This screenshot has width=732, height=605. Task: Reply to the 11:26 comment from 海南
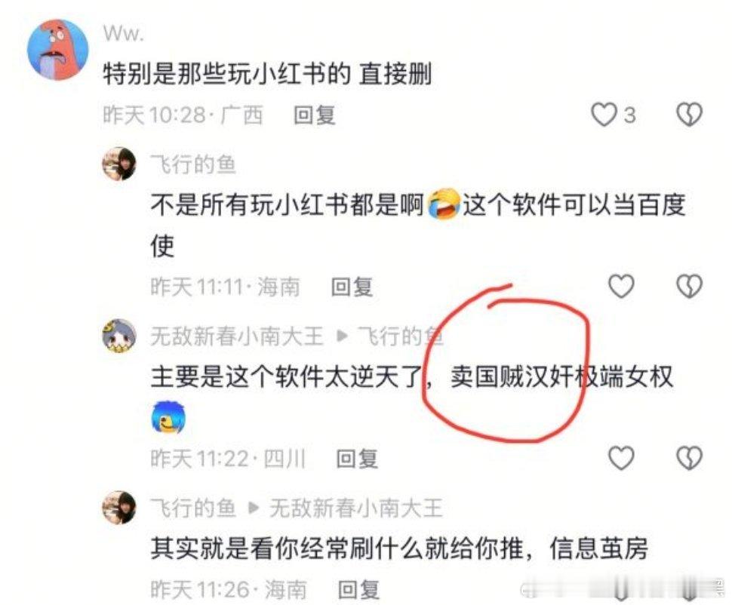tap(358, 590)
